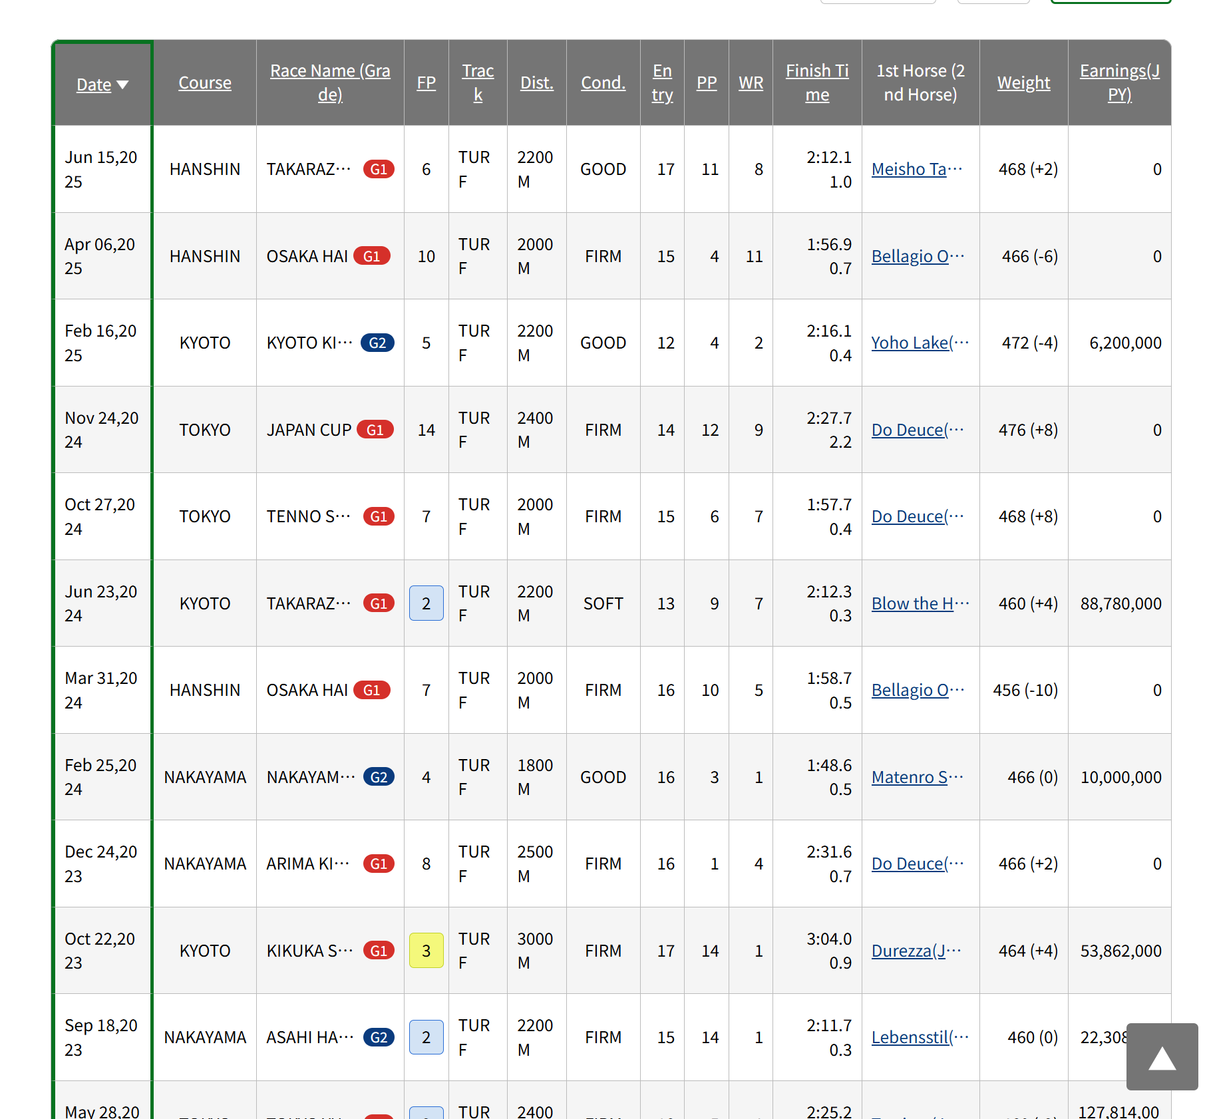This screenshot has width=1205, height=1119.
Task: Click the finish time 3:04.0
Action: [x=829, y=939]
